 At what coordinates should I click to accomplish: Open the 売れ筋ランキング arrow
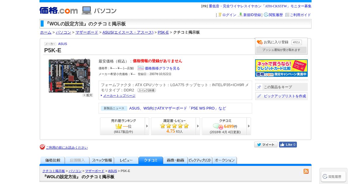click(147, 126)
